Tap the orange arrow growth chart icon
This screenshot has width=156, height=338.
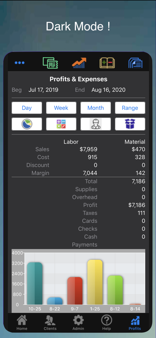click(x=79, y=63)
